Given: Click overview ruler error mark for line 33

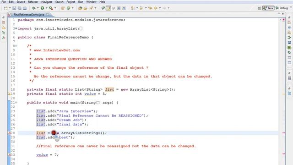Looking at the screenshot, I should tap(284, 154).
